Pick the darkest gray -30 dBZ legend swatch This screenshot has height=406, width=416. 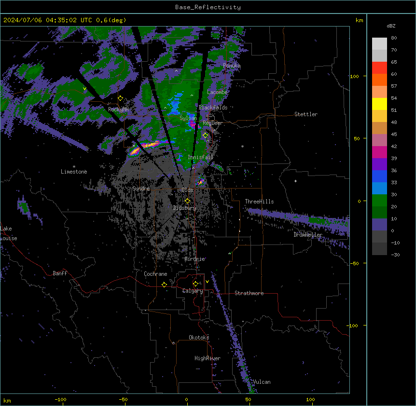point(379,249)
